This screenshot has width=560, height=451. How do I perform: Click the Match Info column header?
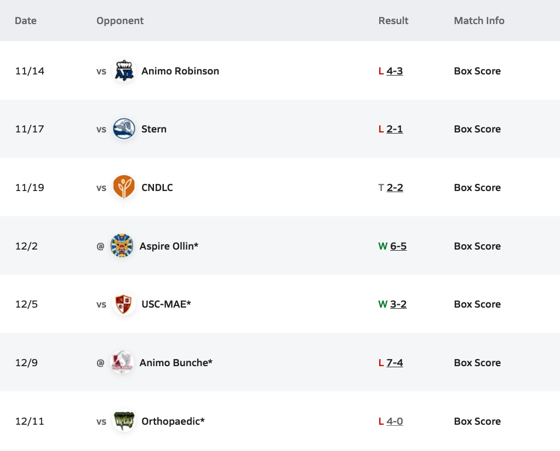coord(479,21)
